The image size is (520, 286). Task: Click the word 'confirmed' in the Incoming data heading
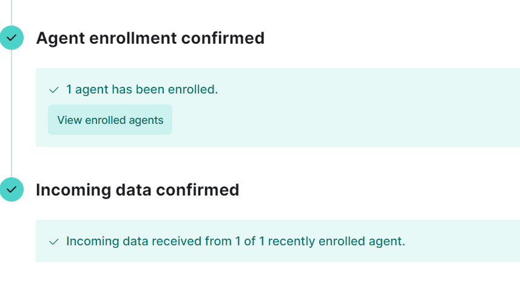(x=197, y=190)
